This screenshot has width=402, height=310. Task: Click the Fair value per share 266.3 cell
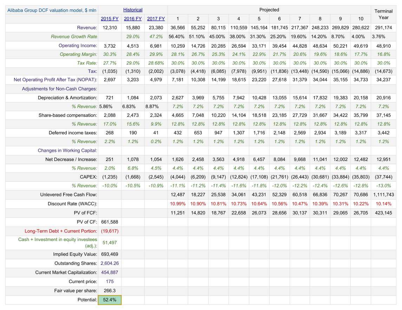pyautogui.click(x=110, y=291)
